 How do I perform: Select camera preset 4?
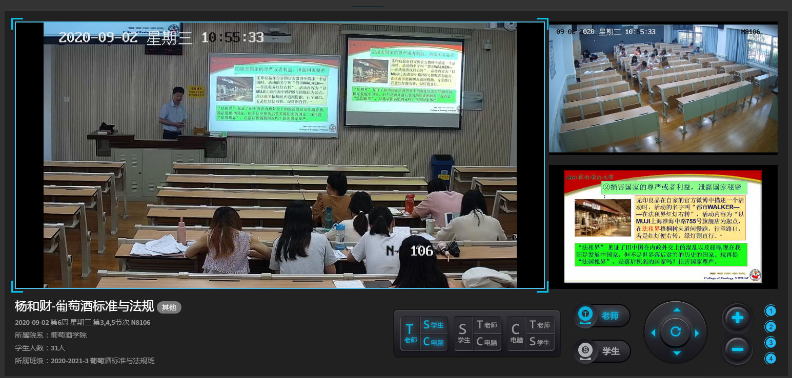(x=770, y=359)
